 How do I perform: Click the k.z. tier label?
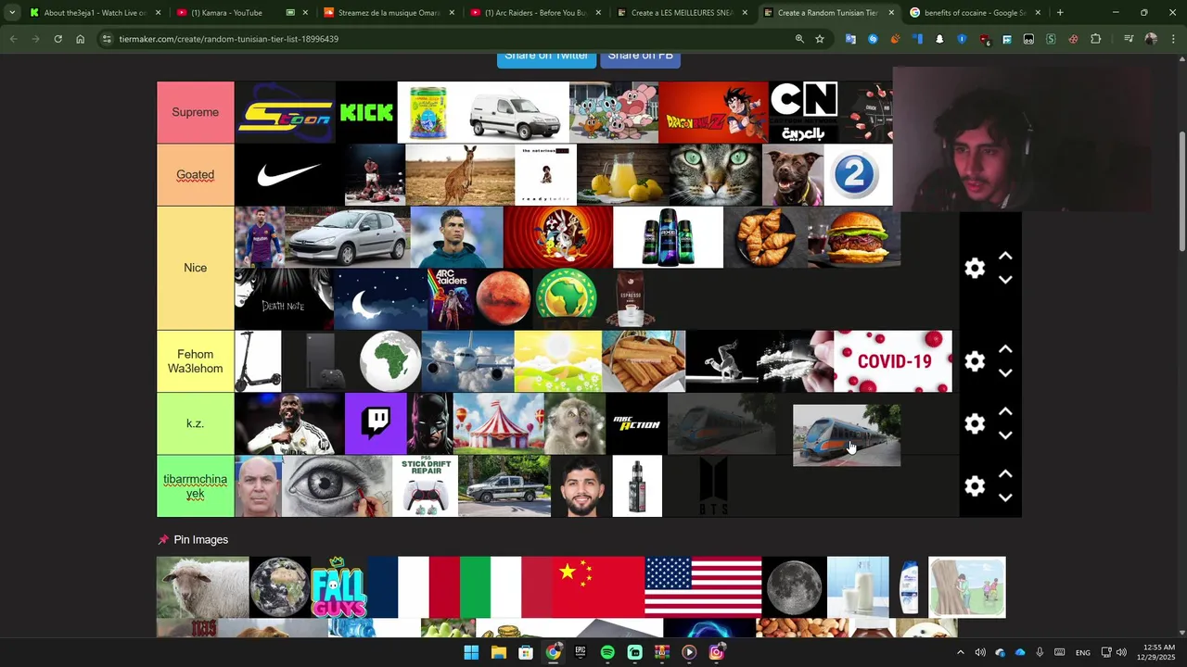coord(195,423)
